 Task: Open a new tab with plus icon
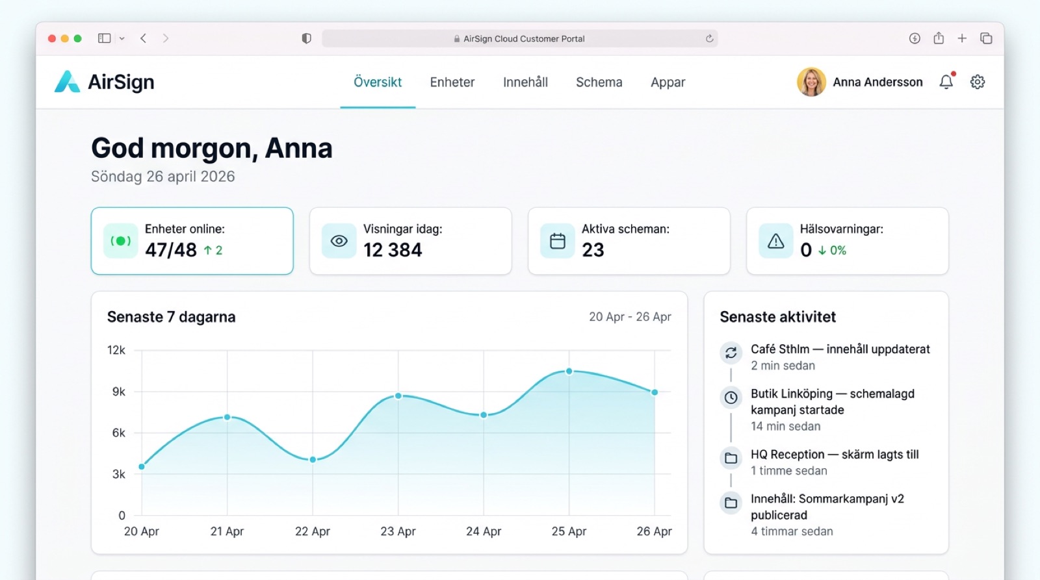(962, 38)
